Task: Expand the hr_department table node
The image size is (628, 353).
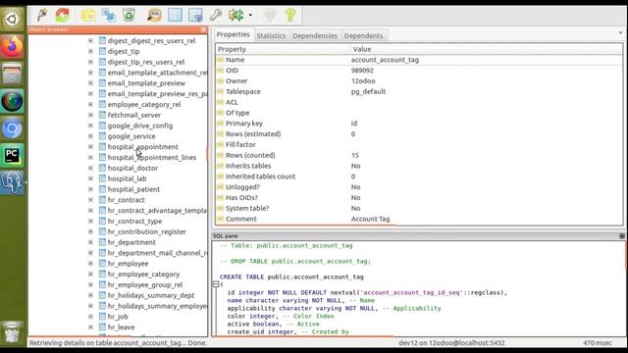Action: point(90,242)
